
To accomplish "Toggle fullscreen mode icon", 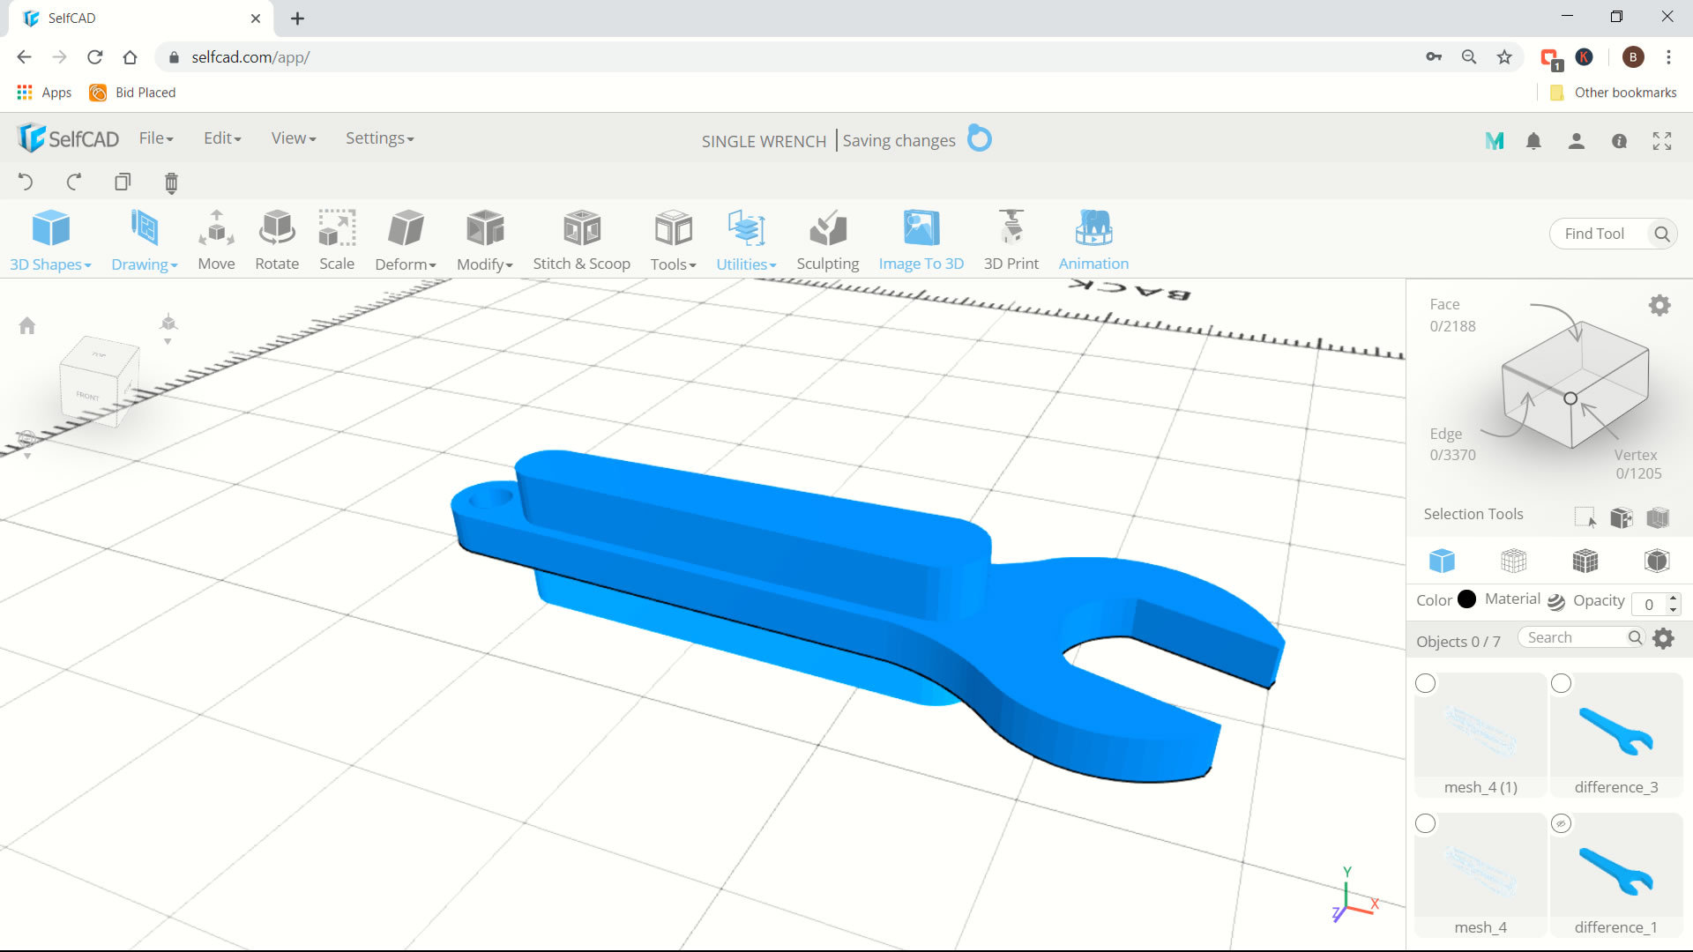I will 1662,141.
